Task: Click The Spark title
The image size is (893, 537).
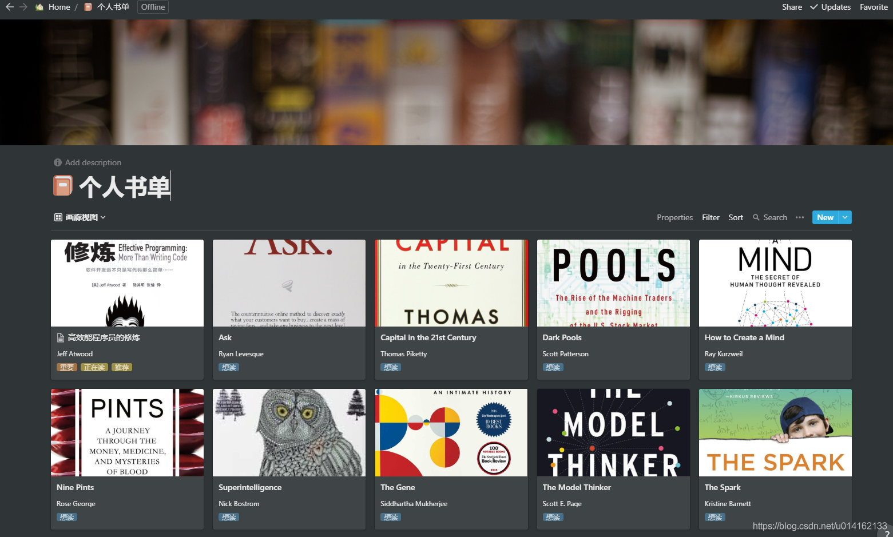Action: click(723, 487)
